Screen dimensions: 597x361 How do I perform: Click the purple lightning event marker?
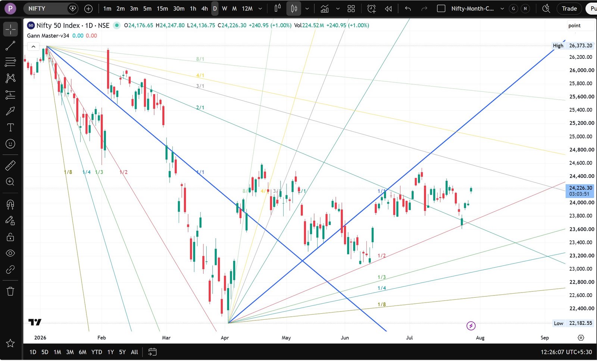click(x=471, y=326)
